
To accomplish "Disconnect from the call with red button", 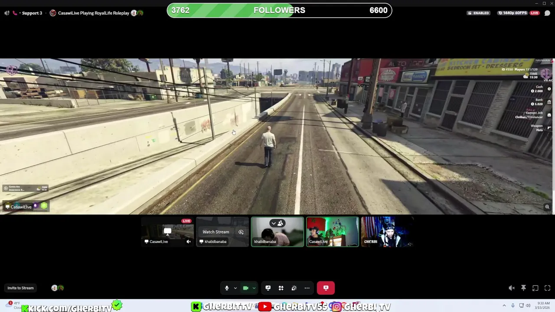I will coord(326,288).
